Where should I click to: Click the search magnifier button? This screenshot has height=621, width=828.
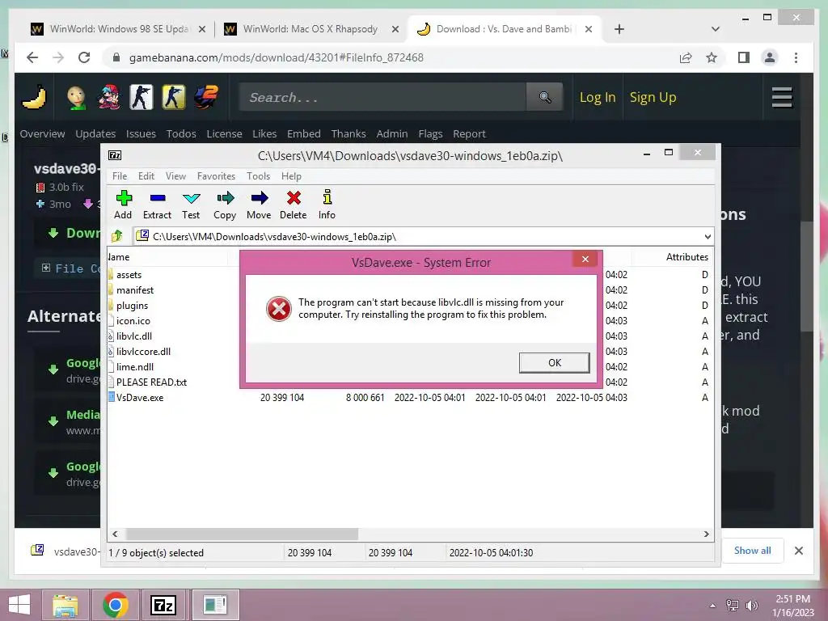click(545, 97)
